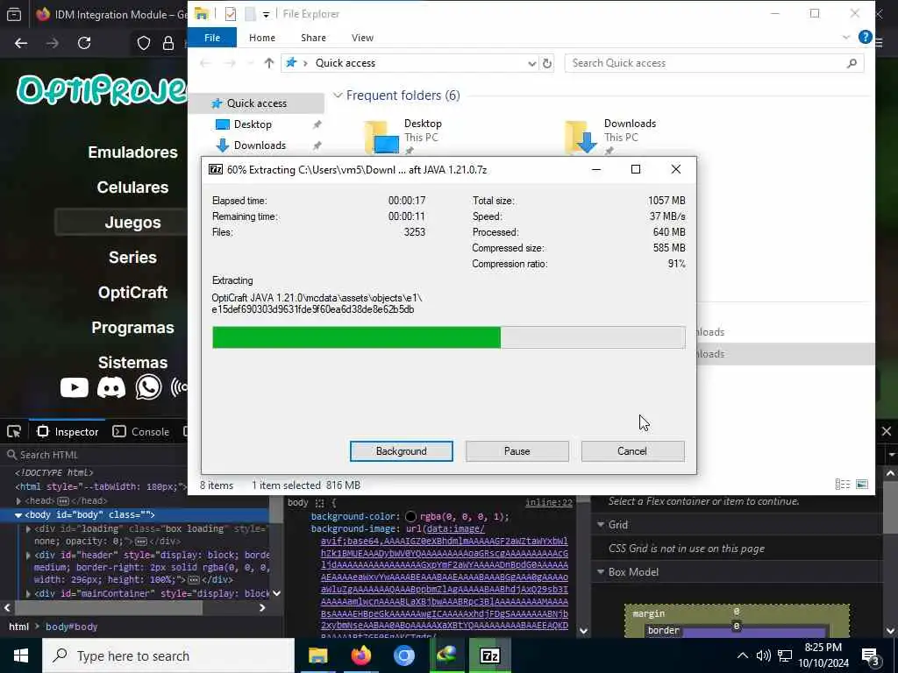Click the background-color black swatch
This screenshot has height=673, width=898.
(410, 517)
